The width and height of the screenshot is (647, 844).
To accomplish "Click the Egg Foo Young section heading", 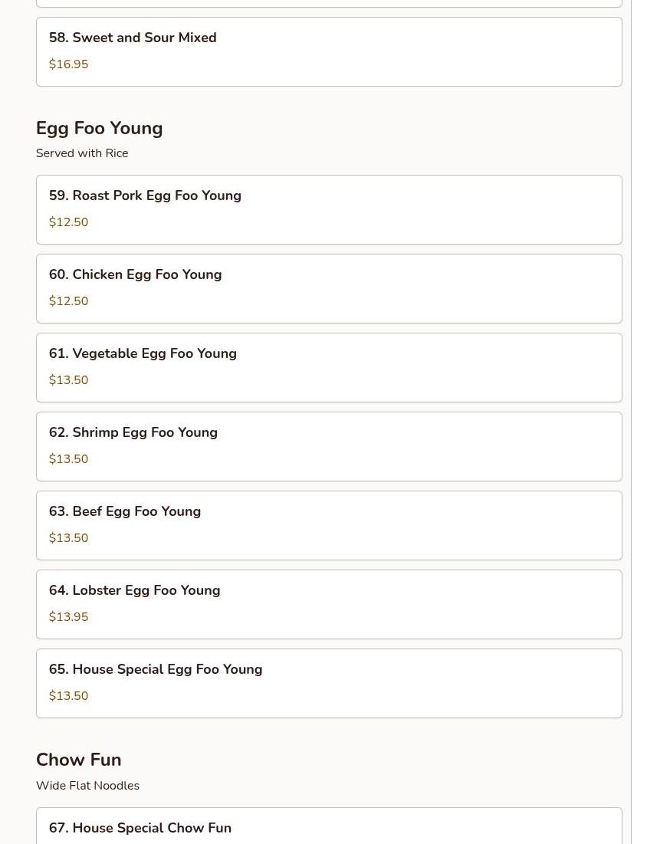I will click(x=100, y=128).
